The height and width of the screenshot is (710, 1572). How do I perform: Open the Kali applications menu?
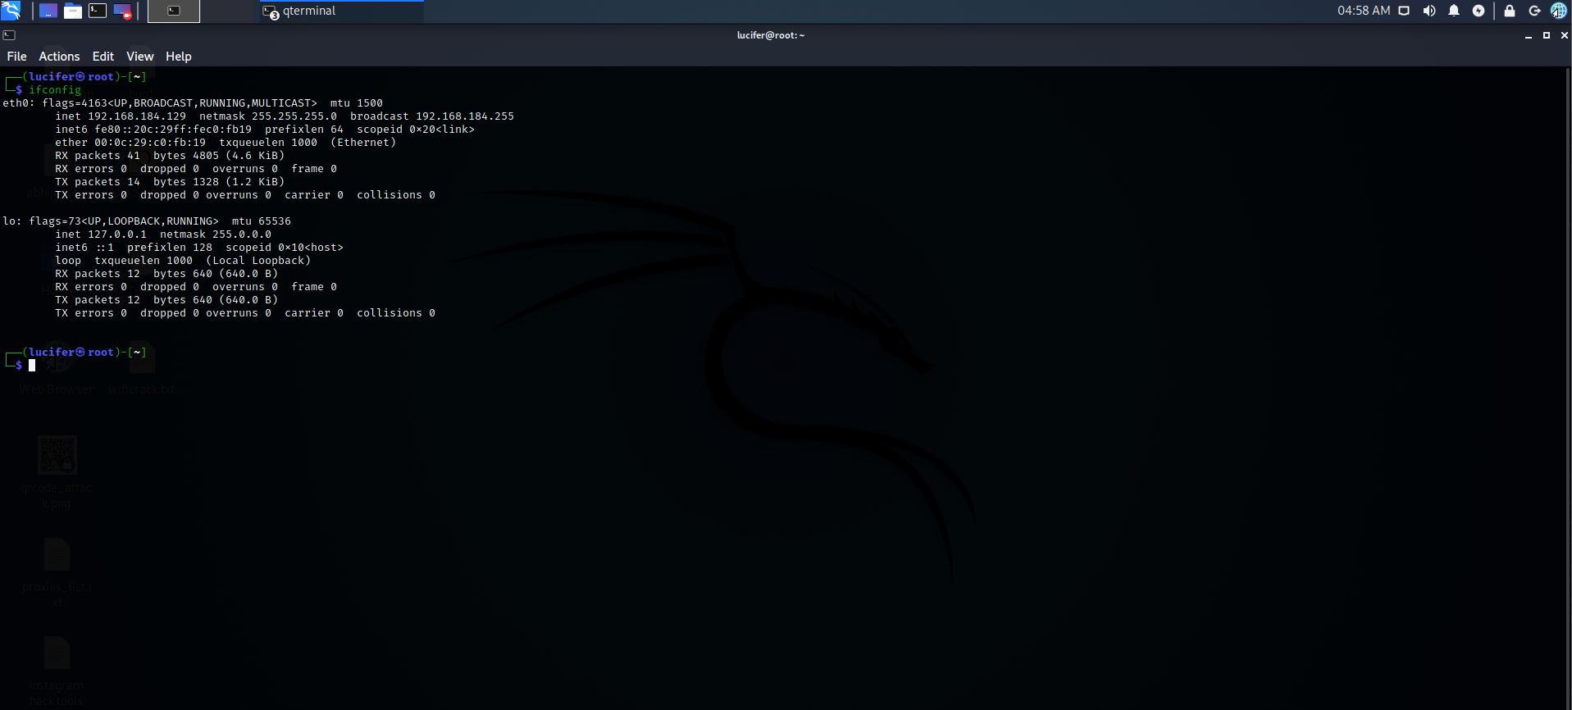pos(11,11)
